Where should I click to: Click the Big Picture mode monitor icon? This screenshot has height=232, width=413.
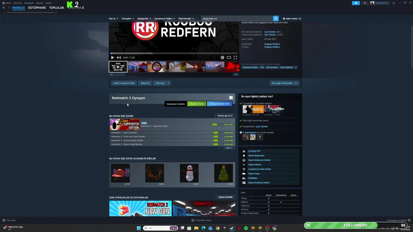(394, 3)
